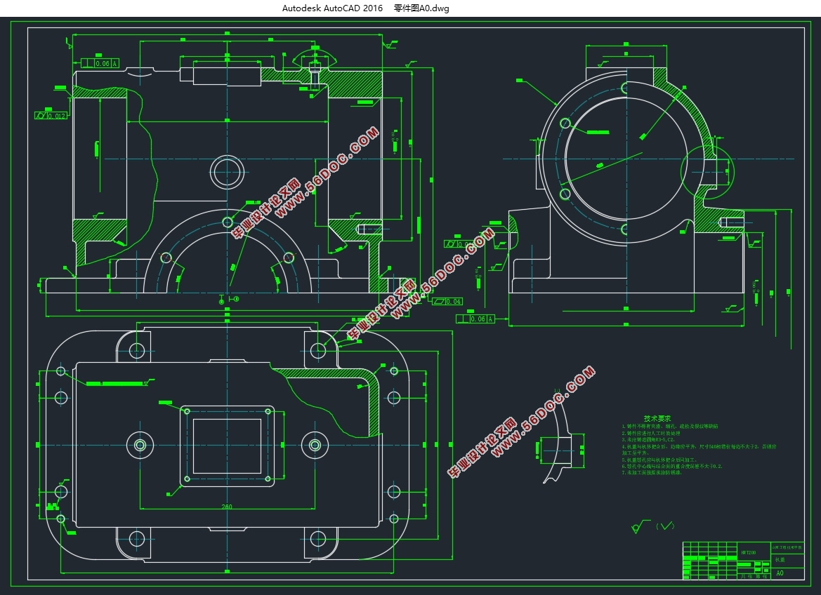Click the 0.012 cylindricity tolerance frame
Image resolution: width=821 pixels, height=595 pixels.
click(x=51, y=116)
